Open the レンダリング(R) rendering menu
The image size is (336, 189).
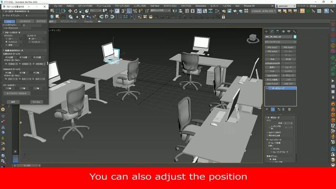point(140,6)
